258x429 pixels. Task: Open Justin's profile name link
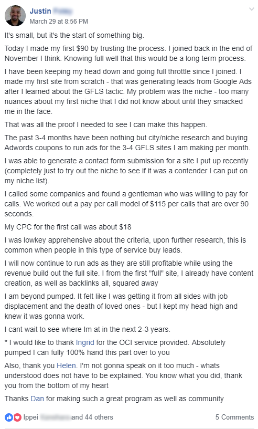coord(51,11)
